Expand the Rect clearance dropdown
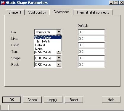 coord(59,64)
